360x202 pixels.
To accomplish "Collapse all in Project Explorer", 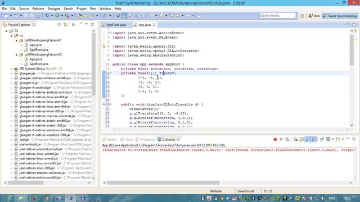I will [59, 25].
